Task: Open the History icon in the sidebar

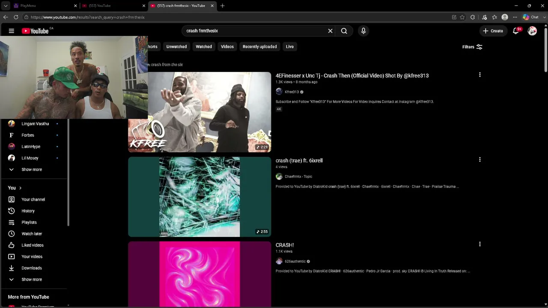Action: pos(12,211)
